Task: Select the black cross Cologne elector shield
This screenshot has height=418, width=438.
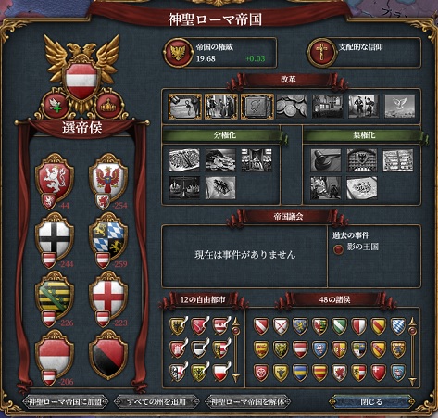Action: (55, 238)
